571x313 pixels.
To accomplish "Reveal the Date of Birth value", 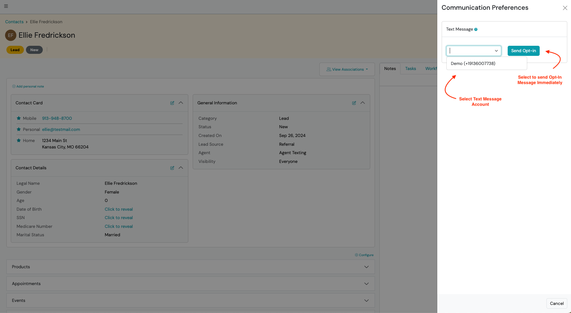I will click(119, 209).
